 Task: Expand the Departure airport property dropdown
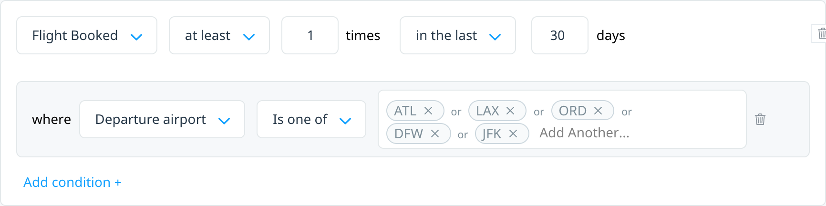[x=162, y=119]
